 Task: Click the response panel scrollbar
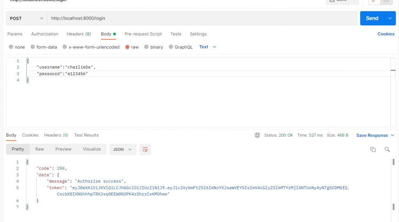click(394, 185)
